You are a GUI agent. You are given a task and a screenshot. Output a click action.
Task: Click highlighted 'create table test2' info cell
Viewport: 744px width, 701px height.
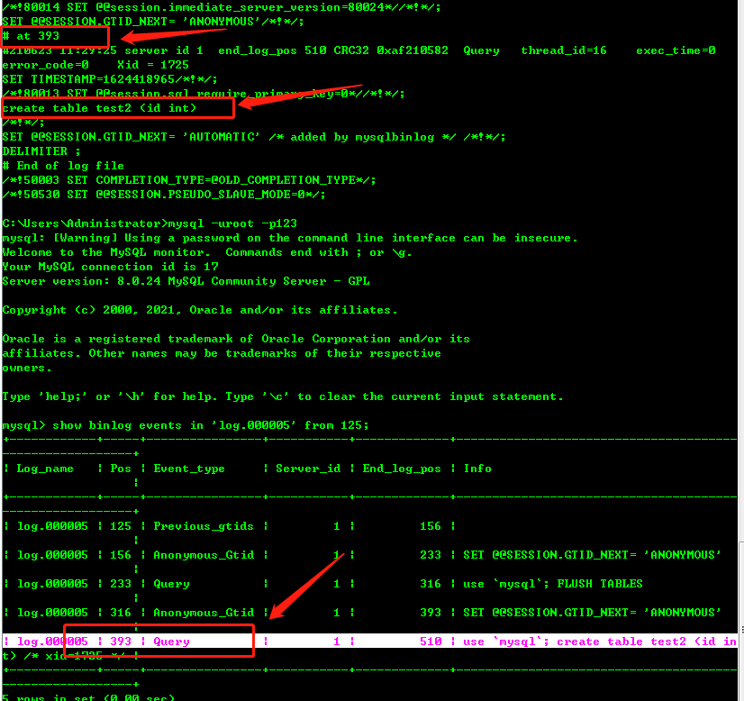pos(600,642)
